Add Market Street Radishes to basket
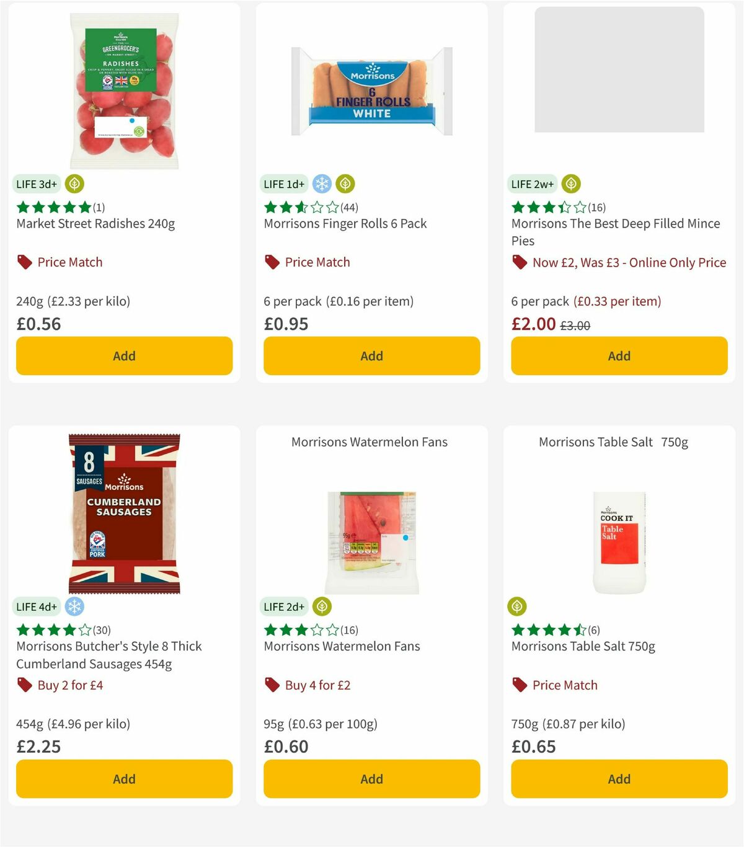The width and height of the screenshot is (744, 847). click(124, 356)
